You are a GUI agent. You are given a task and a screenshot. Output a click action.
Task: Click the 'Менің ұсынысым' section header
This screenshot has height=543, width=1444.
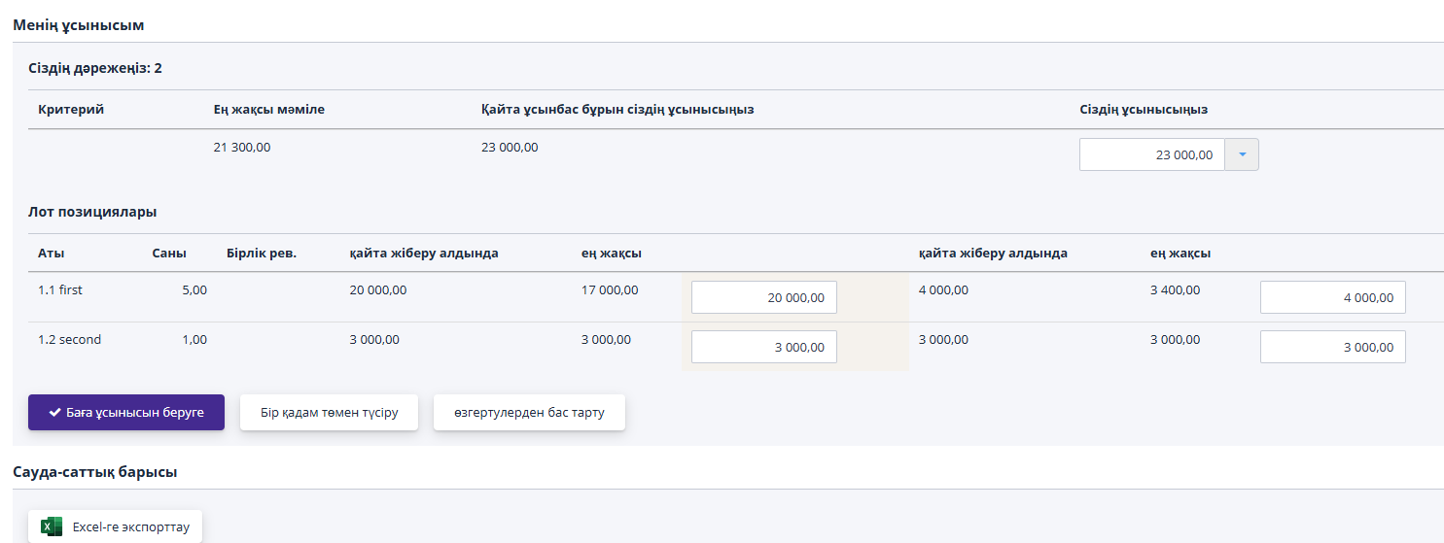click(x=79, y=24)
